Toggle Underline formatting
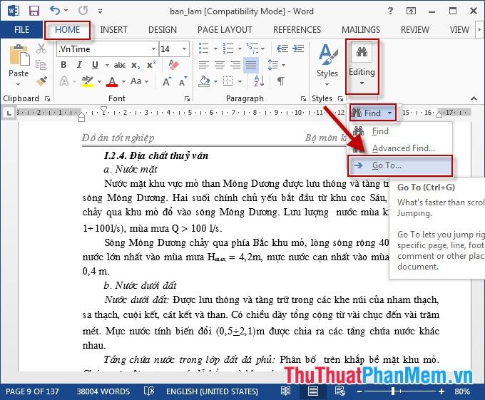 95,65
